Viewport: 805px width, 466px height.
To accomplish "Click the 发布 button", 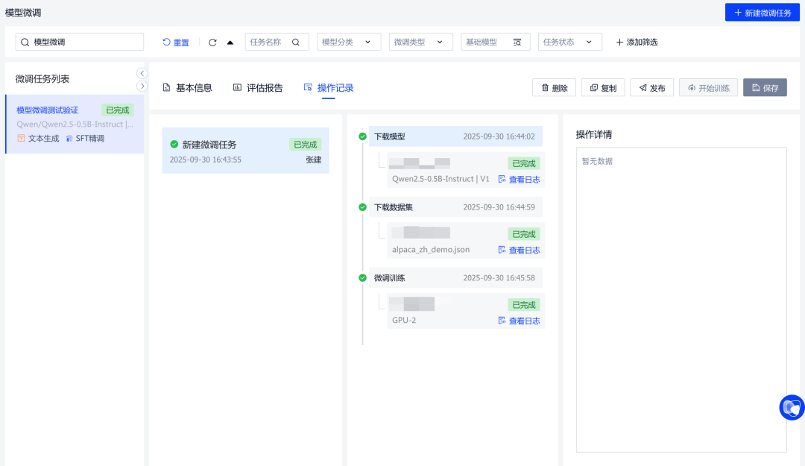I will click(x=651, y=88).
